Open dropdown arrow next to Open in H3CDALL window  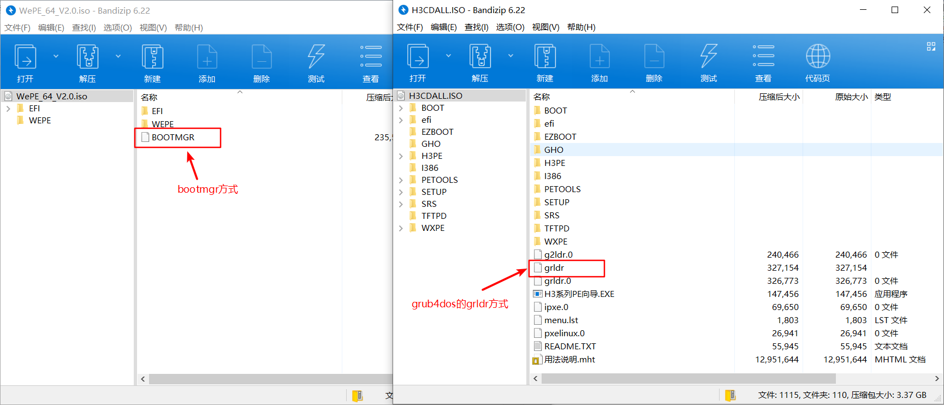tap(448, 56)
